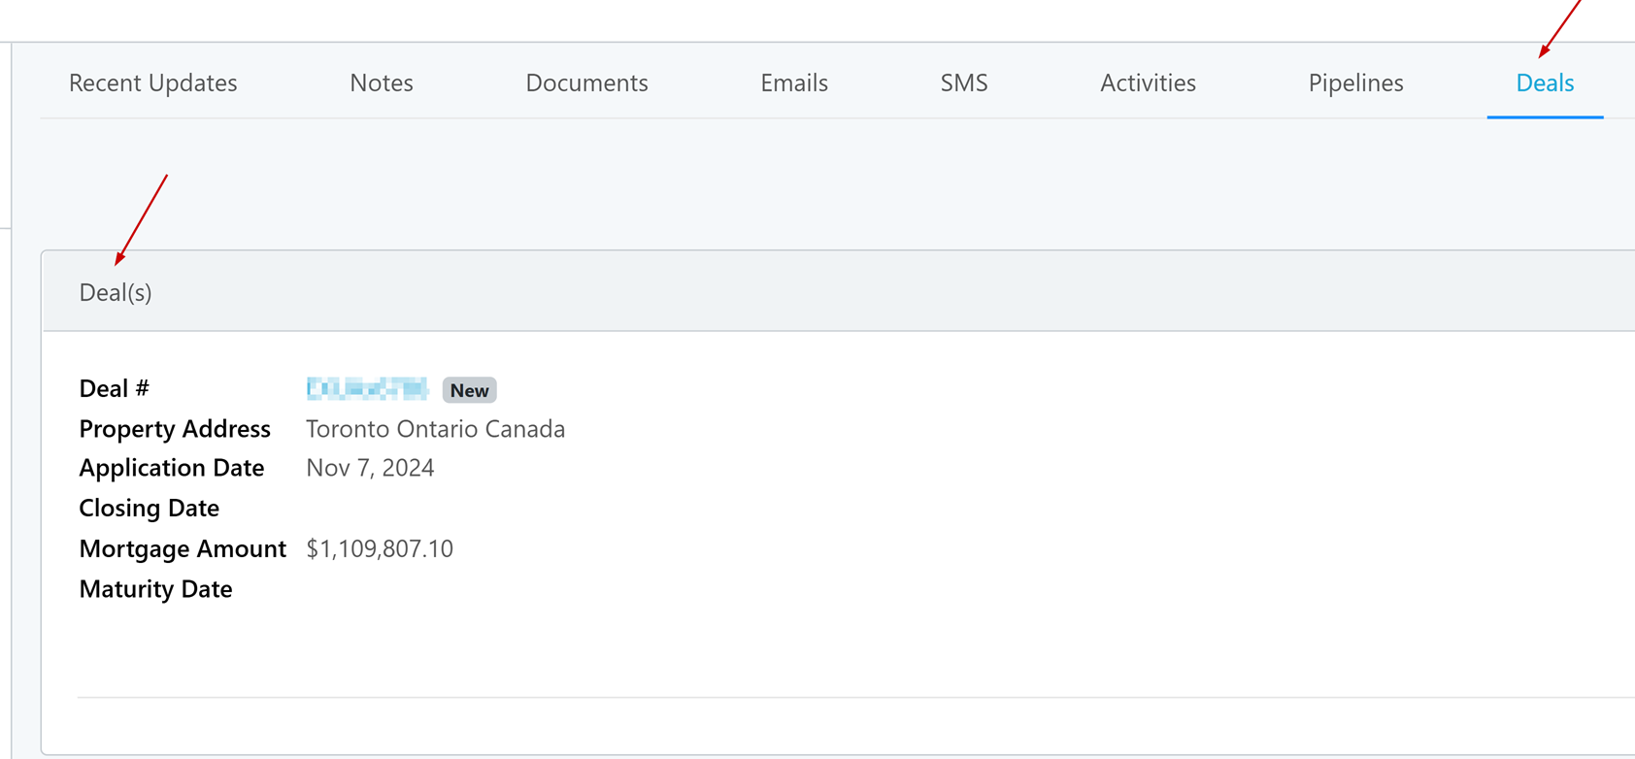
Task: Click the Application Date label
Action: pos(172,468)
